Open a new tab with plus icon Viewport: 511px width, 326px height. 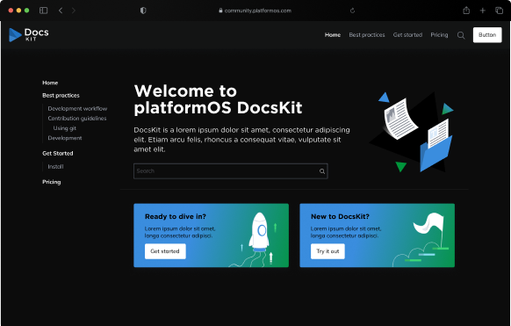click(x=483, y=11)
